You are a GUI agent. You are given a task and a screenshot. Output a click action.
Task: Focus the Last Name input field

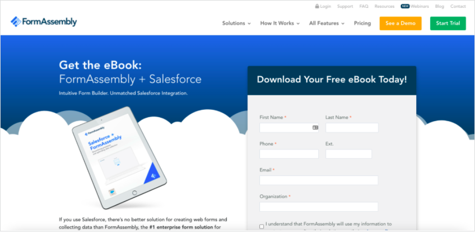352,128
